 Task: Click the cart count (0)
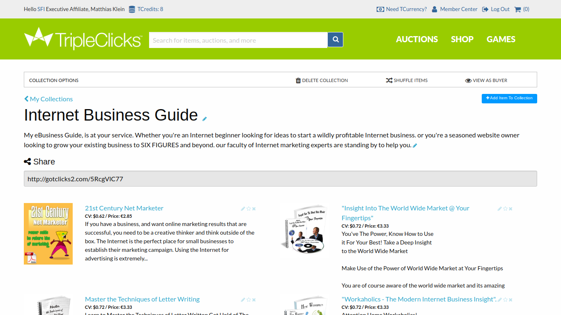[526, 9]
